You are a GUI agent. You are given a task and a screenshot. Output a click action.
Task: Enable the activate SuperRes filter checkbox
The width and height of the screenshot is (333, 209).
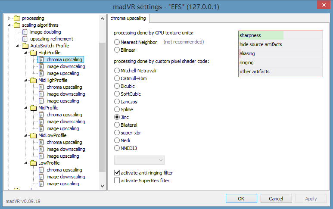(x=117, y=181)
